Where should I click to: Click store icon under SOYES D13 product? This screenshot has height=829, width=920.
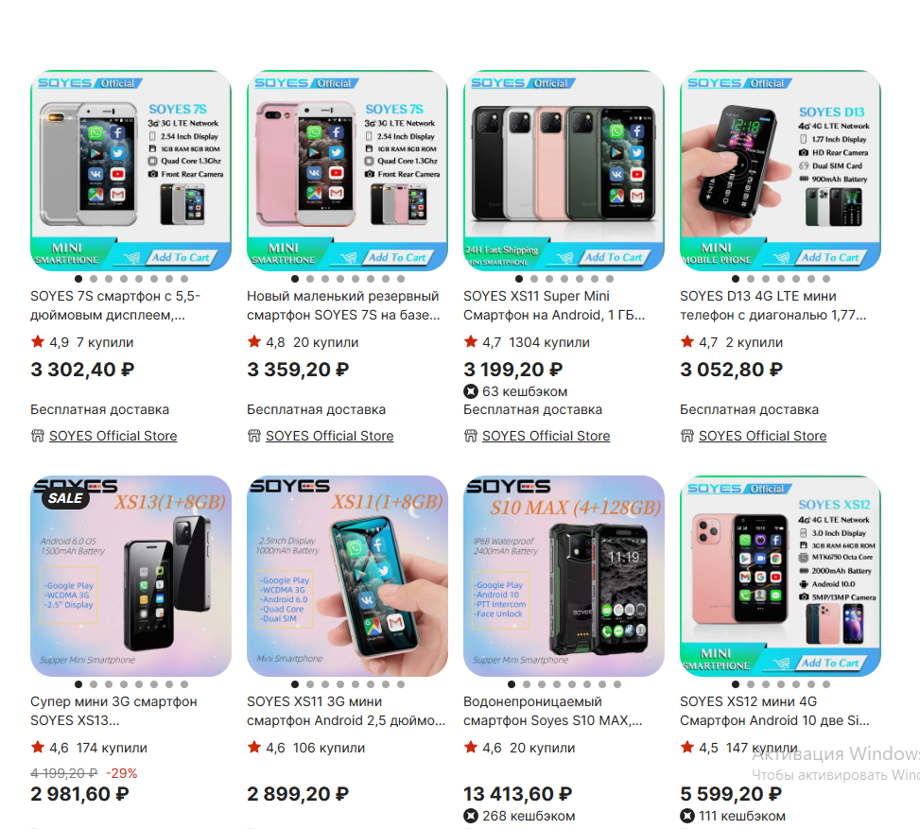click(x=687, y=436)
